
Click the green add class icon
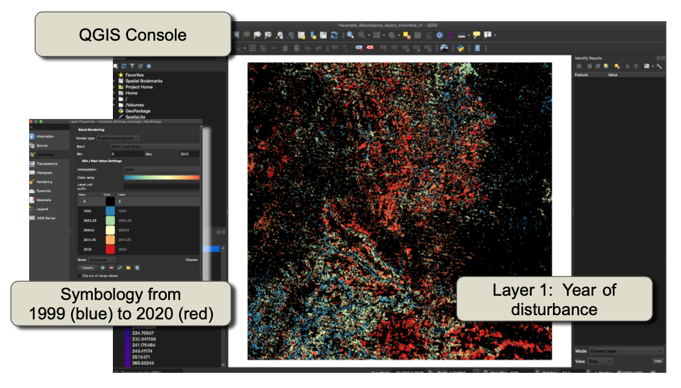click(103, 267)
